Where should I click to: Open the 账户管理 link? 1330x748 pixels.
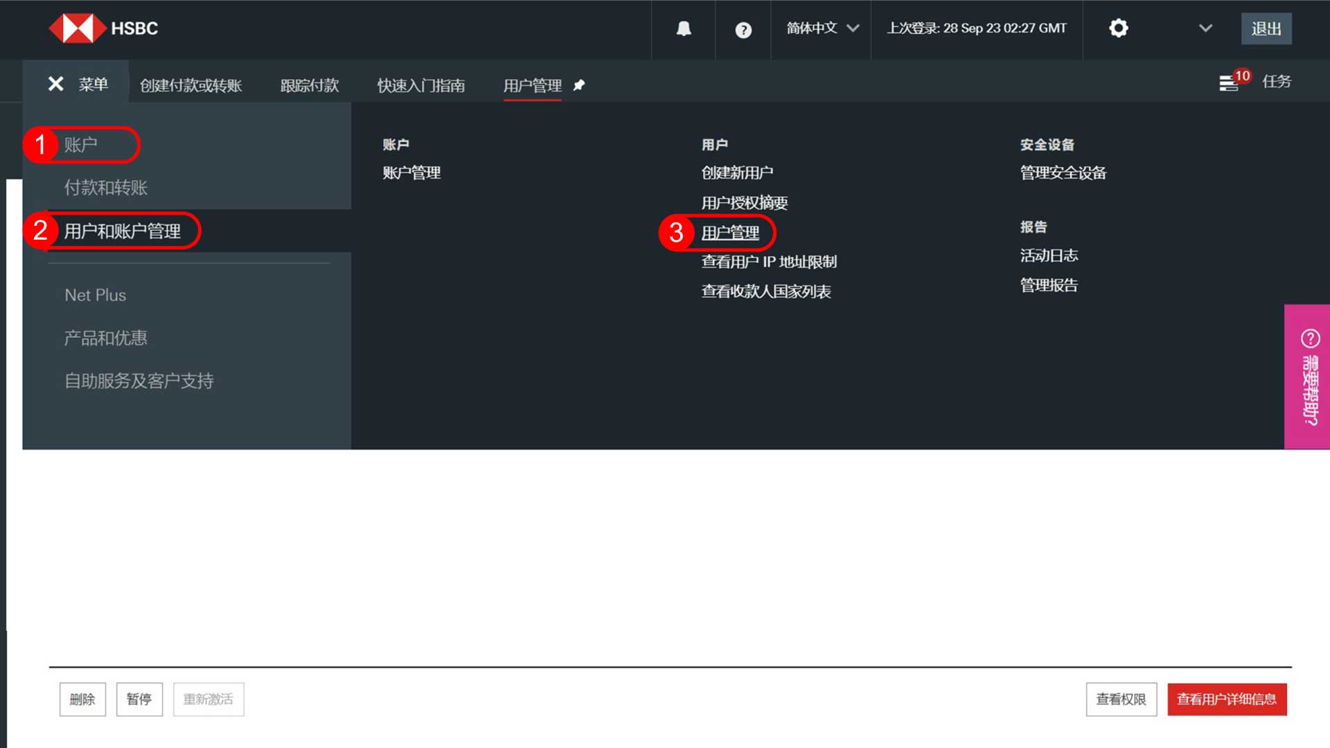pyautogui.click(x=411, y=172)
